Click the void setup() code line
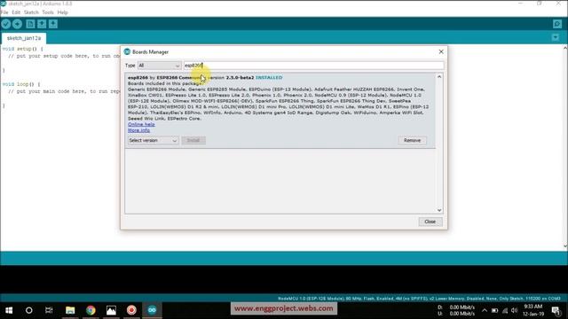The image size is (568, 319). 22,49
